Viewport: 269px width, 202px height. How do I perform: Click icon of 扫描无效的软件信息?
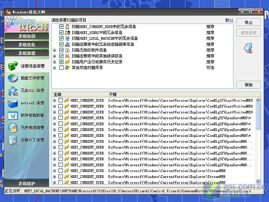67,50
